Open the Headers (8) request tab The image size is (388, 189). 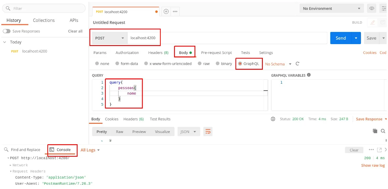pyautogui.click(x=158, y=52)
